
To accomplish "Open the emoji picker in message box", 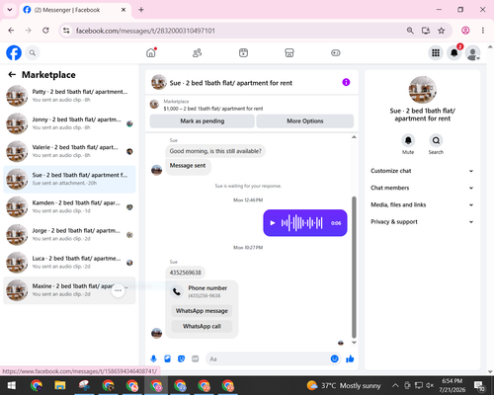I will pyautogui.click(x=334, y=358).
